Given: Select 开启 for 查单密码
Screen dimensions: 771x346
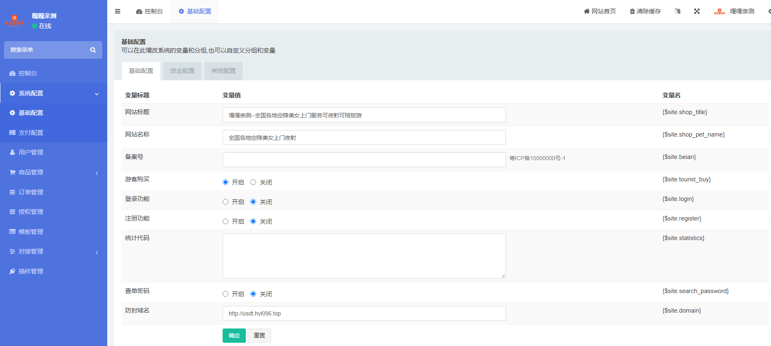Looking at the screenshot, I should (225, 294).
